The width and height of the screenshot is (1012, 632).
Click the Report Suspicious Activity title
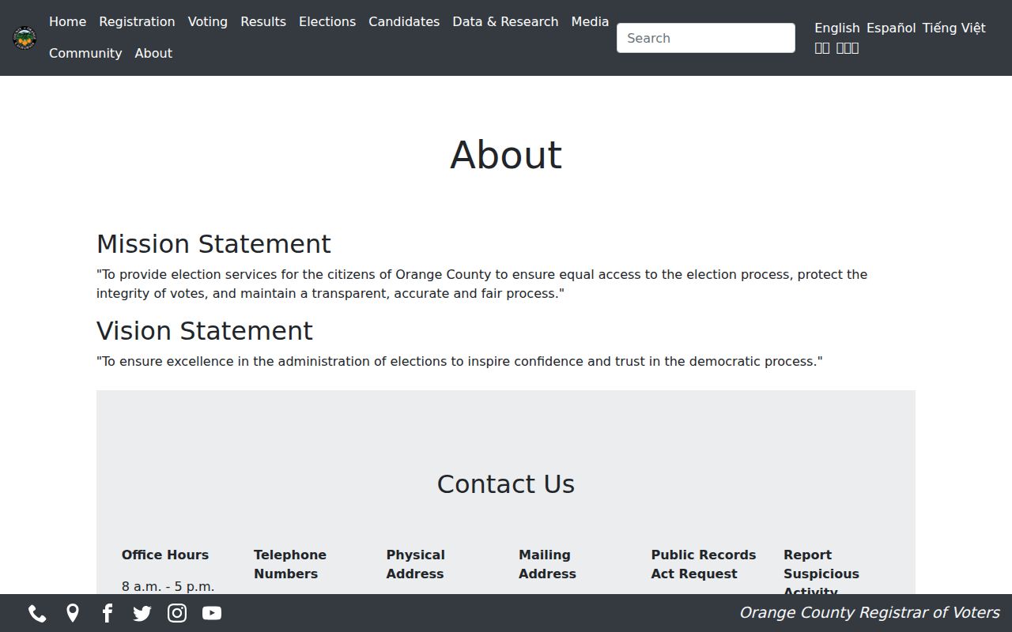click(821, 572)
